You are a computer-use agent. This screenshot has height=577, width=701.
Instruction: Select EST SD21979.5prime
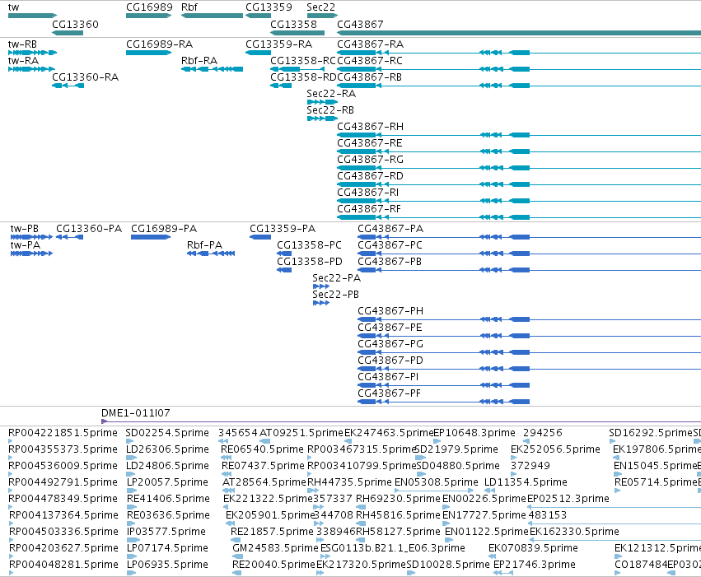click(x=456, y=449)
